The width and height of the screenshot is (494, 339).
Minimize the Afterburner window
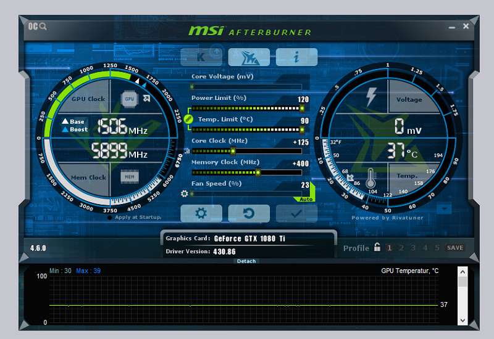452,27
